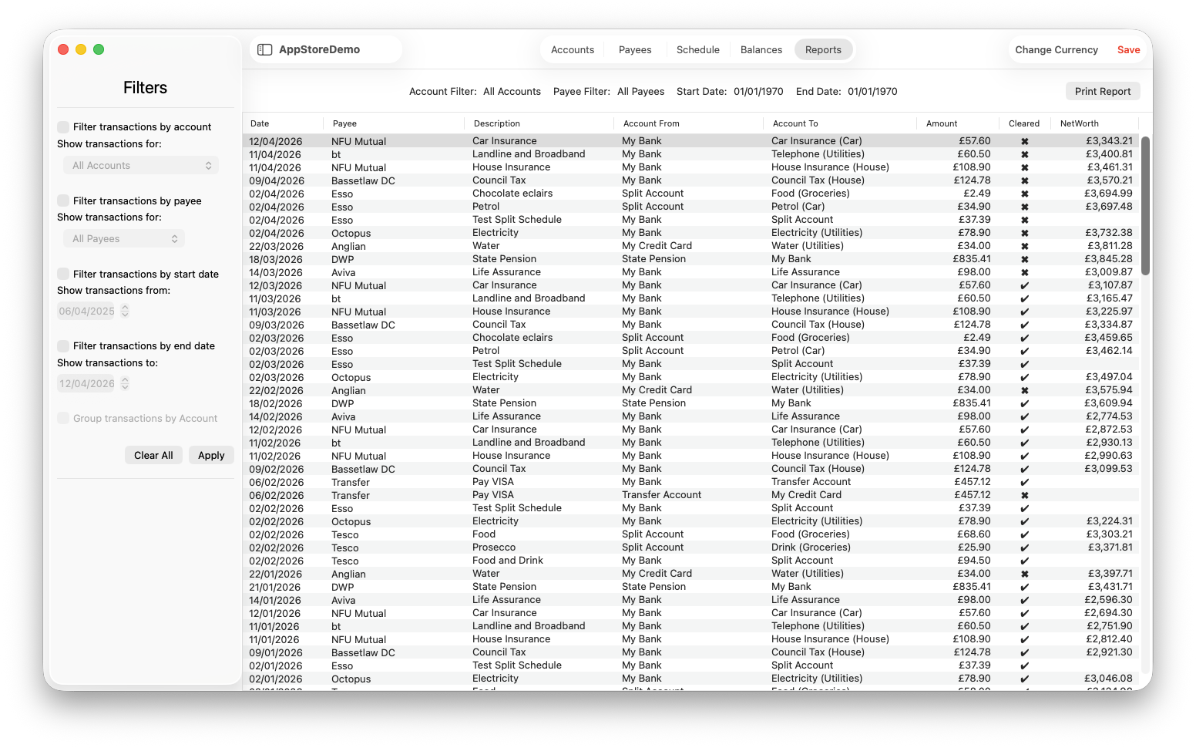The image size is (1196, 748).
Task: Enable Filter transactions by payee
Action: click(x=63, y=200)
